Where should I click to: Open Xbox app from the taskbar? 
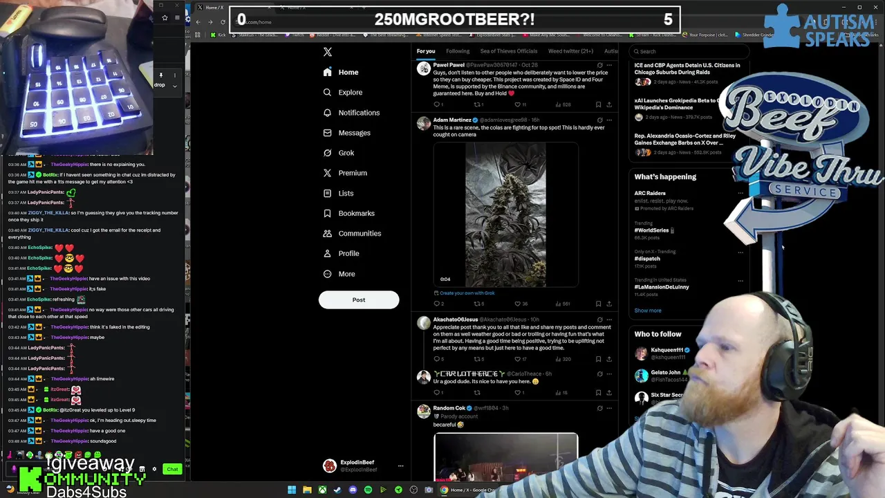point(322,490)
